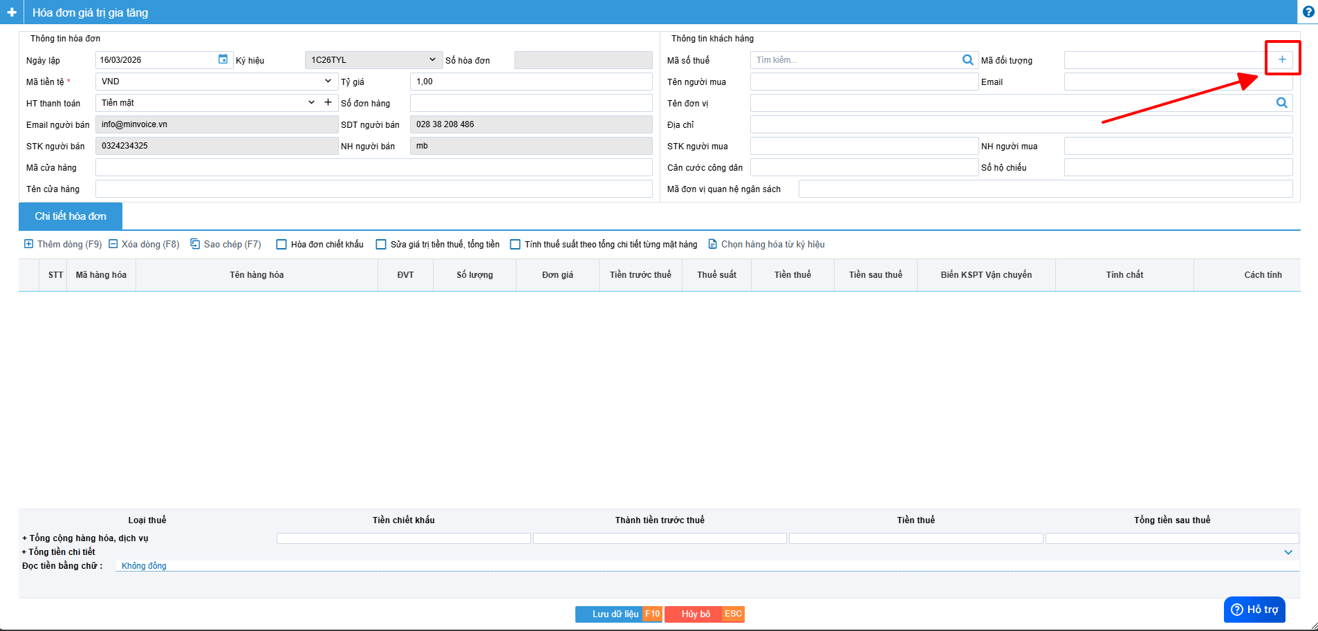Enable the Hóa đơn chiết khấu checkbox
1318x631 pixels.
coord(281,244)
